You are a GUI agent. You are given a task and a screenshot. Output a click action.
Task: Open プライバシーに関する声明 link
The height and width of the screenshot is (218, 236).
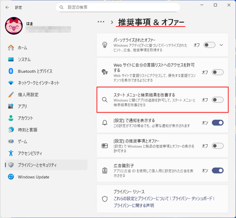134,205
